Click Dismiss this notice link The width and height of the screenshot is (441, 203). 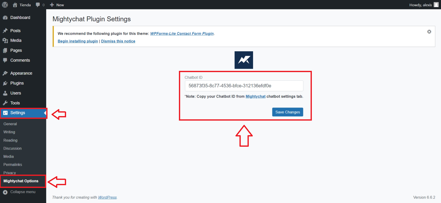click(118, 41)
